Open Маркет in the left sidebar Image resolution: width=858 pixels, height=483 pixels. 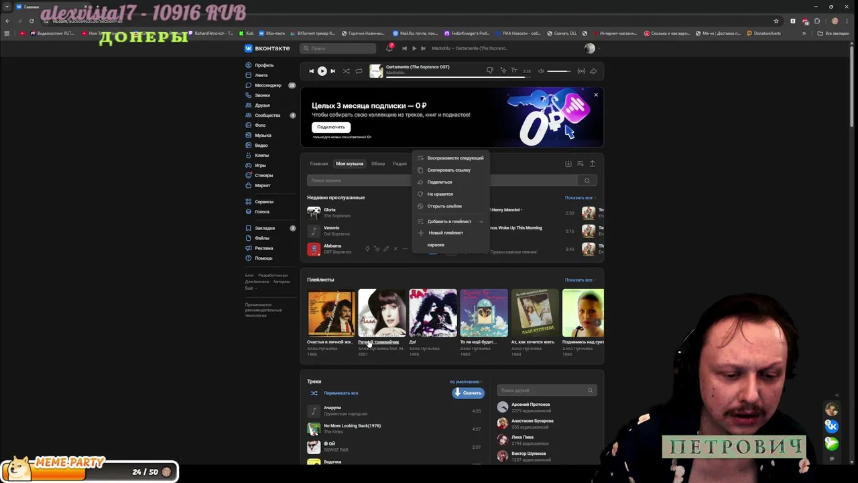click(x=263, y=186)
